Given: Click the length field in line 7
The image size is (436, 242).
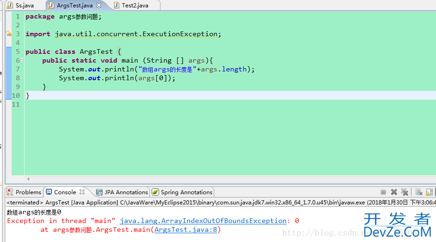Looking at the screenshot, I should [x=234, y=69].
